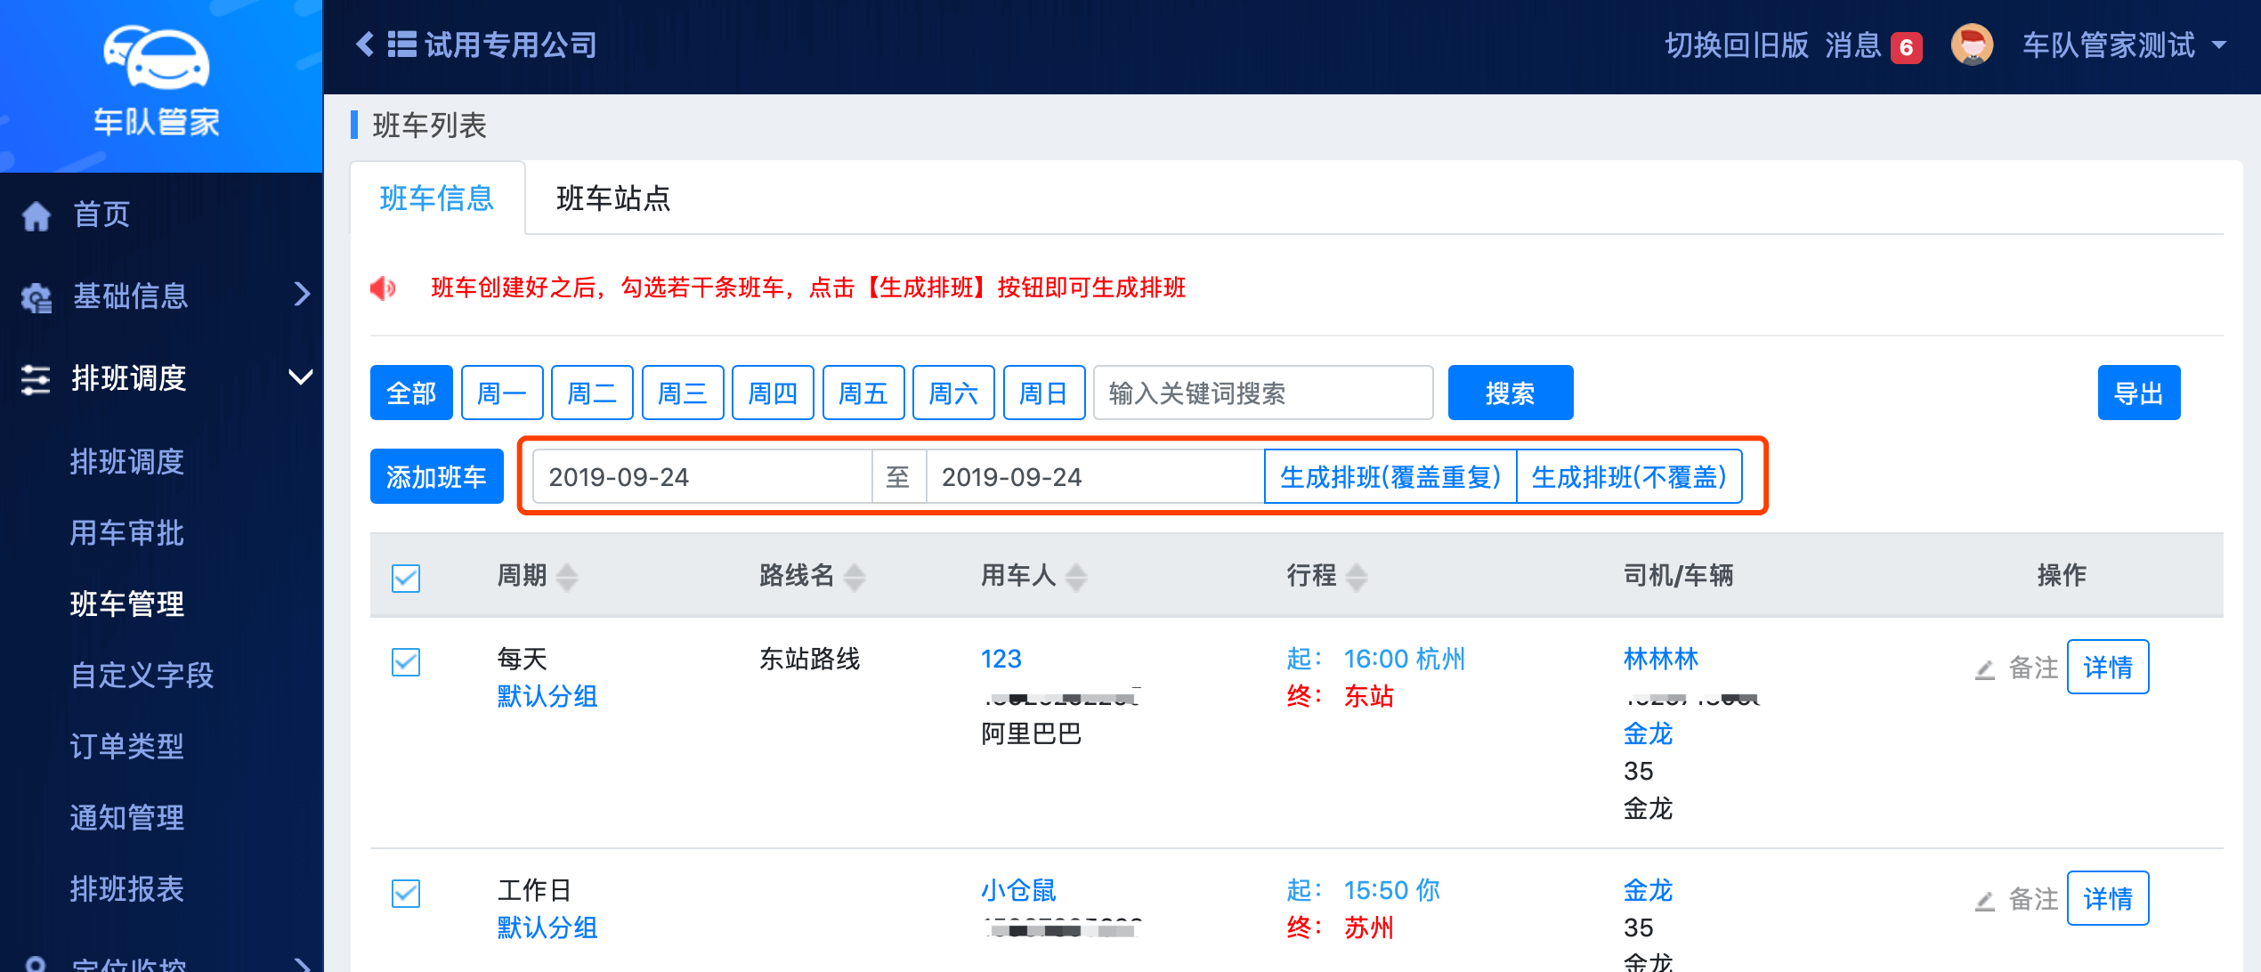Click the user avatar in the top bar

(x=1972, y=45)
